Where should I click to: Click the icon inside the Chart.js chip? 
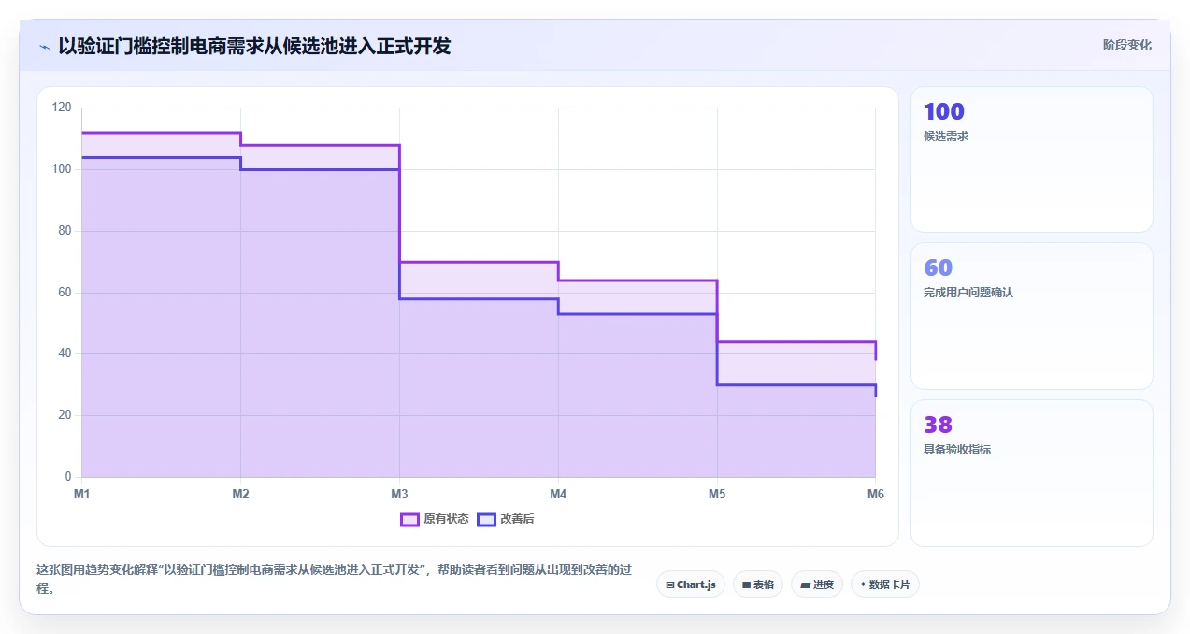pyautogui.click(x=670, y=584)
